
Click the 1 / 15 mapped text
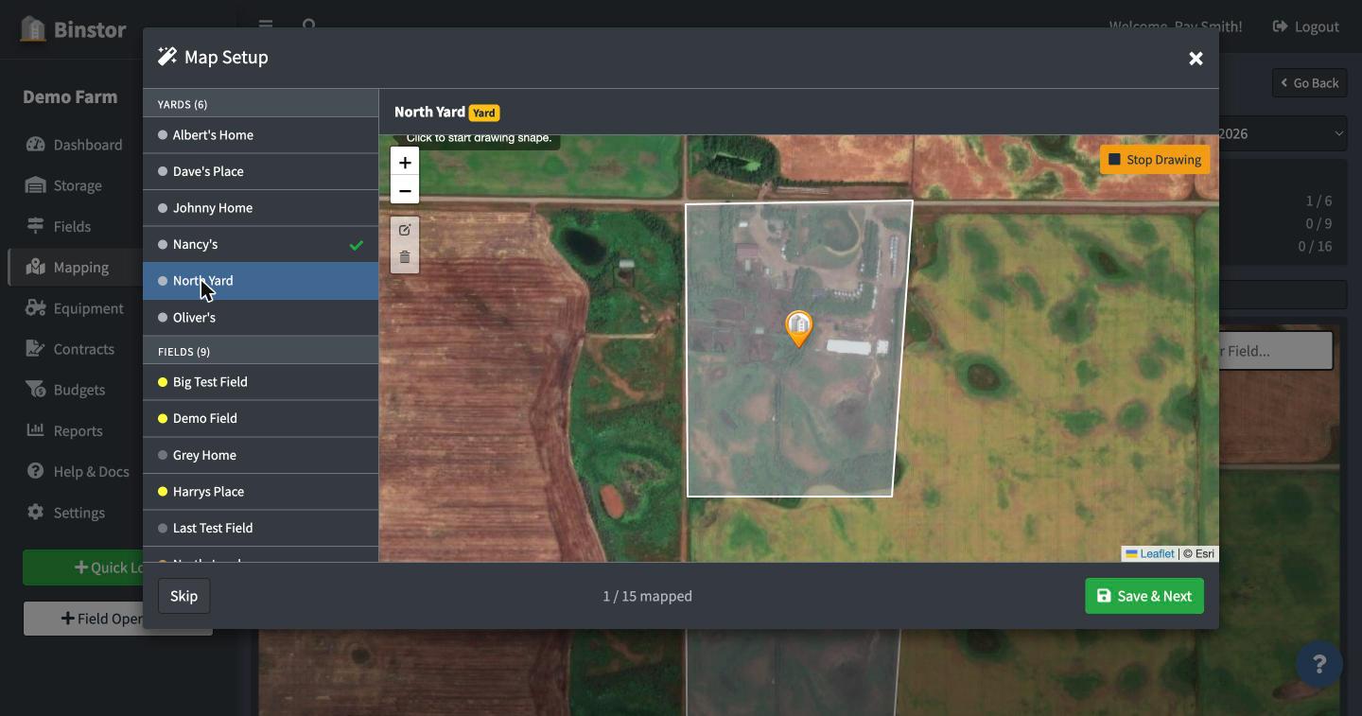pyautogui.click(x=648, y=596)
